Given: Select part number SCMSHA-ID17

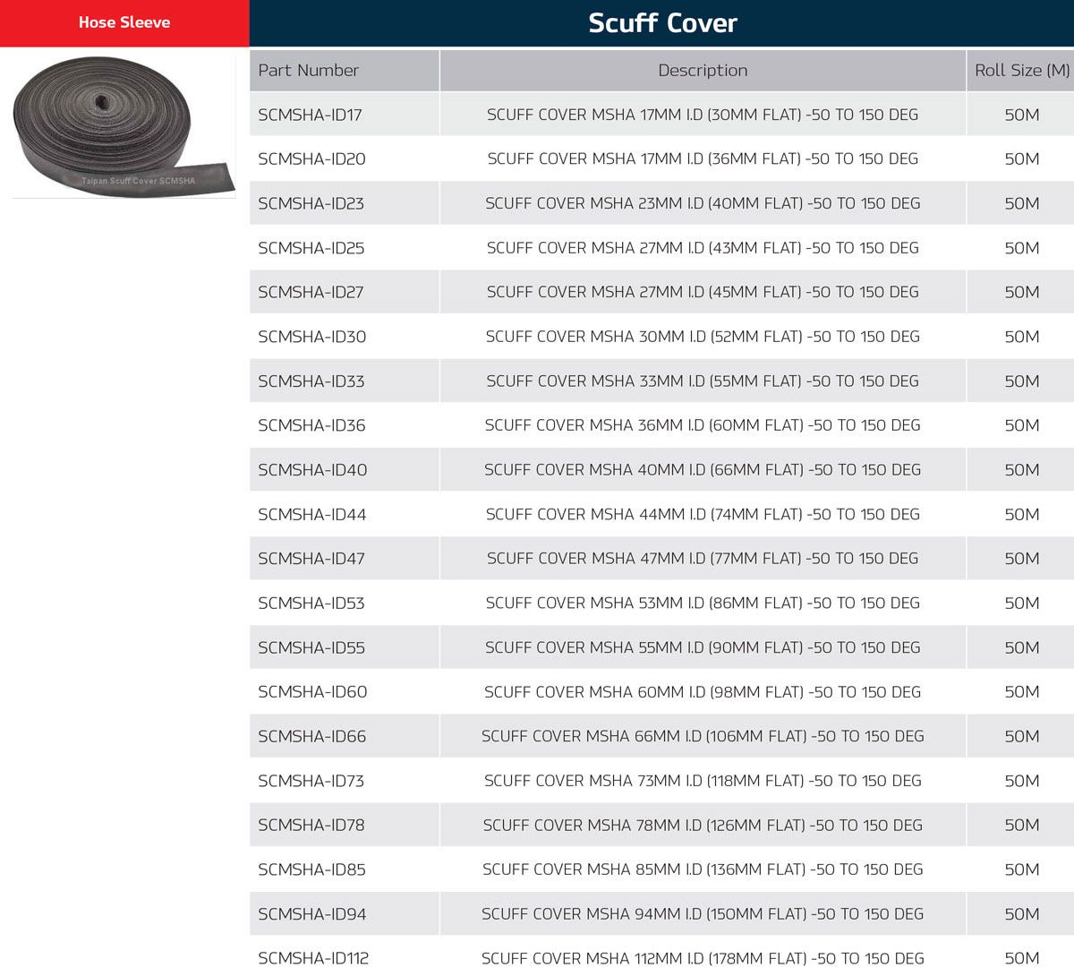Looking at the screenshot, I should coord(310,115).
